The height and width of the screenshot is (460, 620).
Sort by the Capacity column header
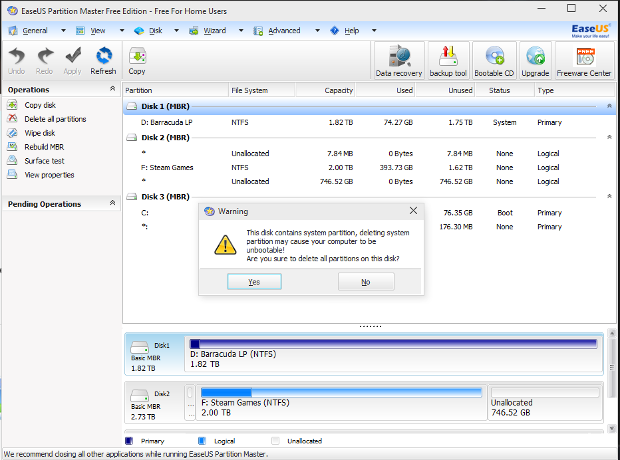[325, 90]
